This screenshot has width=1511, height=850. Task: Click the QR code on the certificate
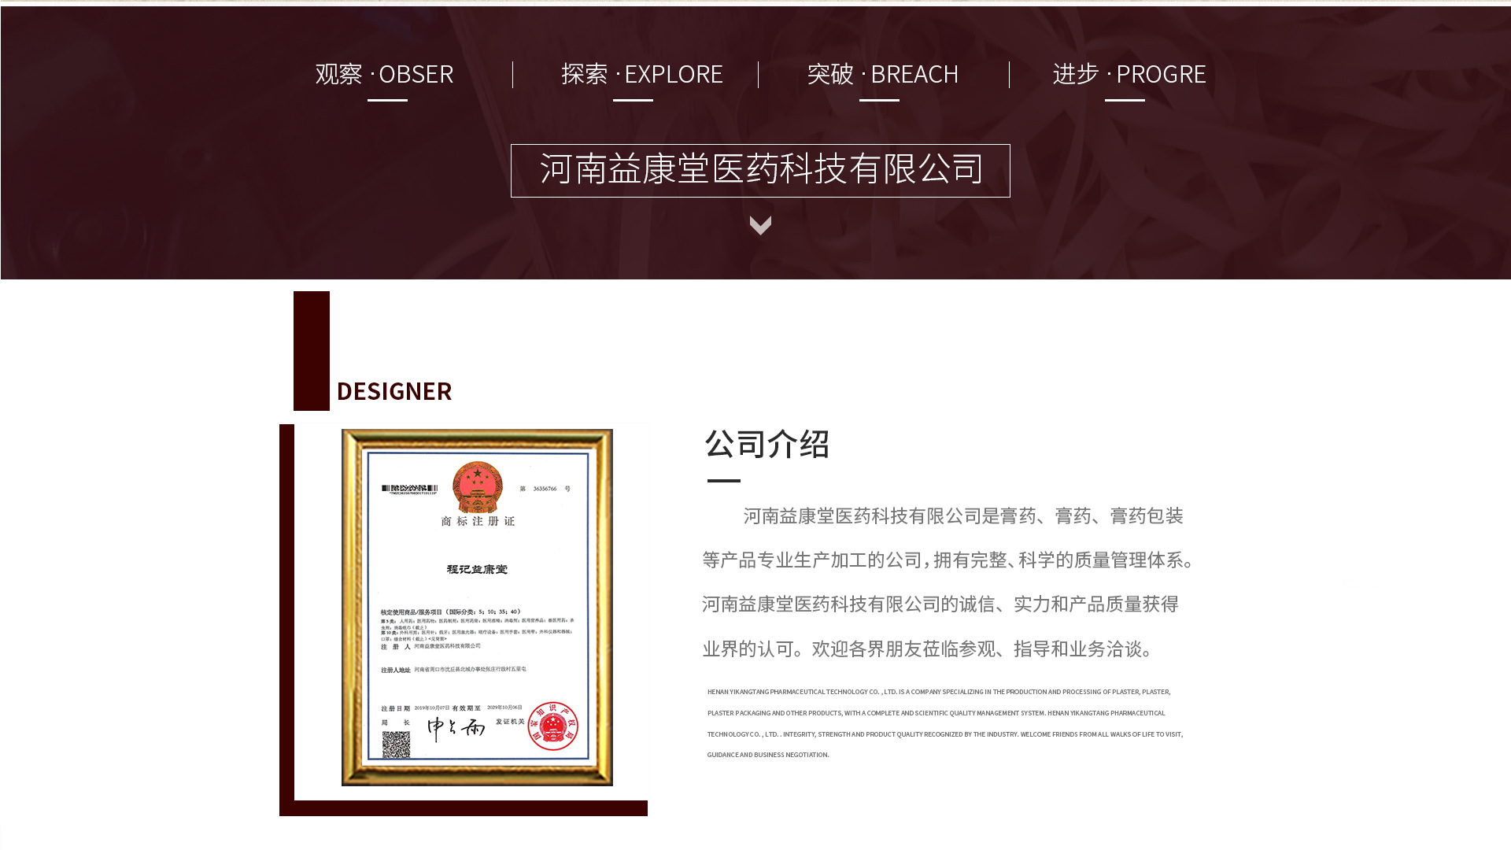coord(396,744)
